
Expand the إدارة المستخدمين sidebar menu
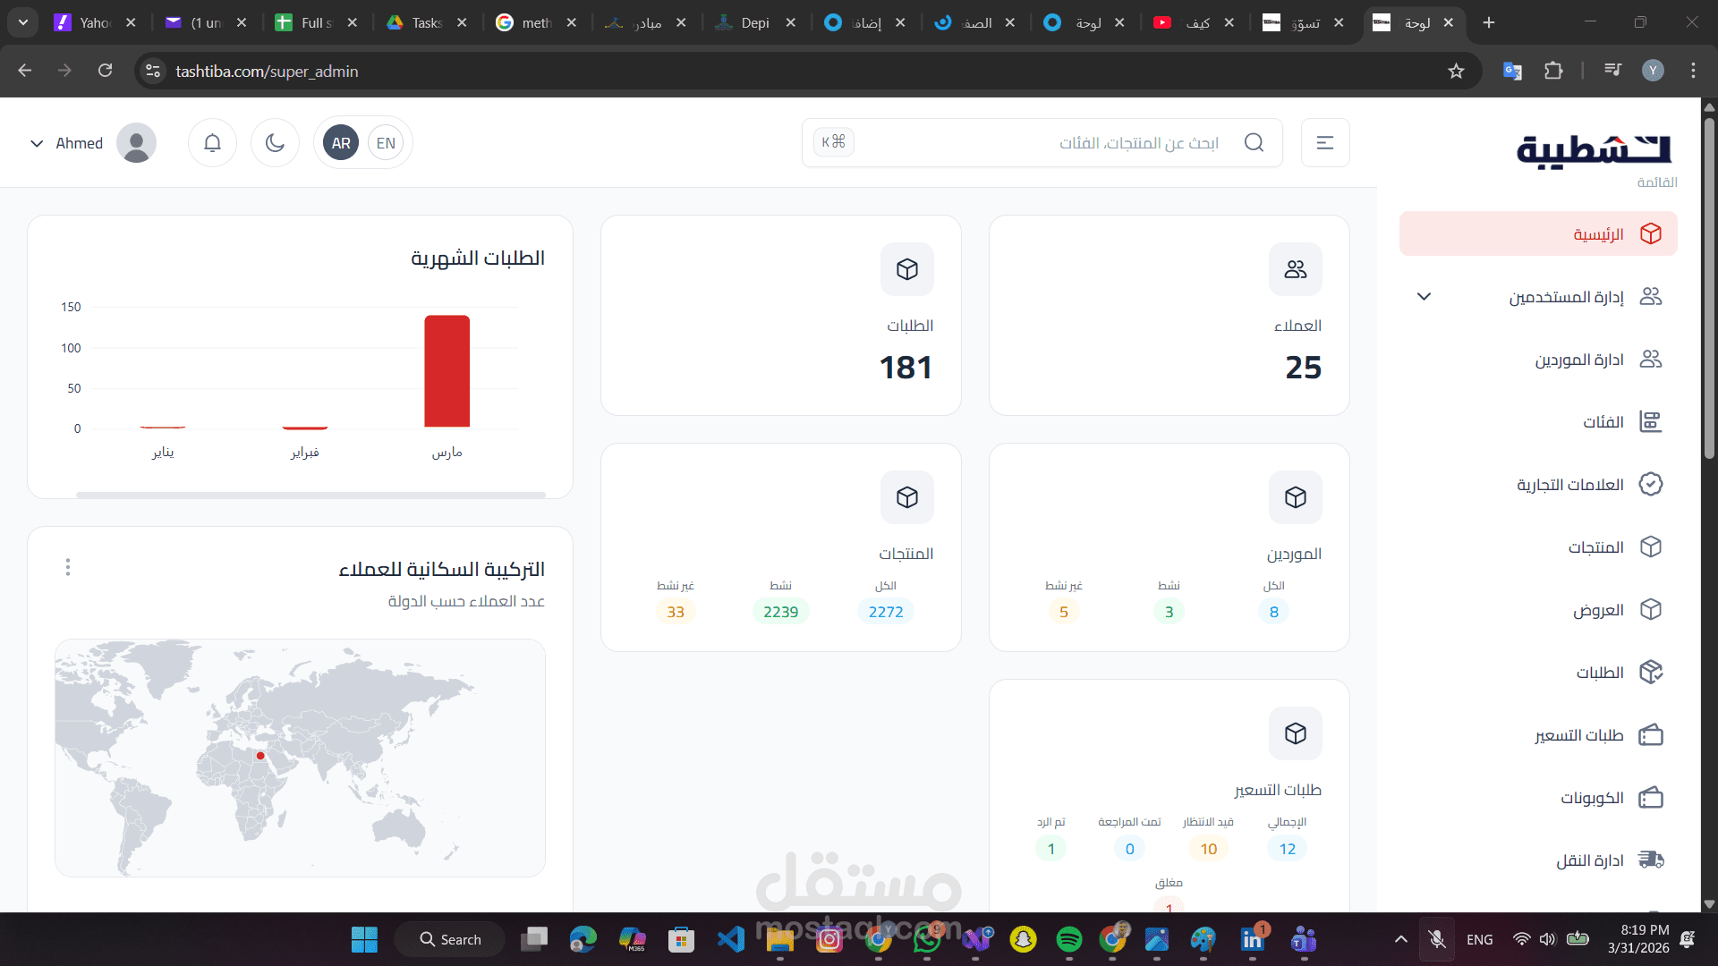point(1424,296)
